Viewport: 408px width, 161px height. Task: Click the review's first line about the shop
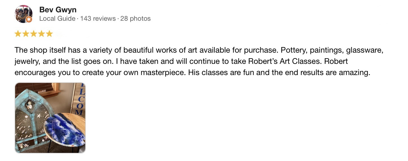199,50
